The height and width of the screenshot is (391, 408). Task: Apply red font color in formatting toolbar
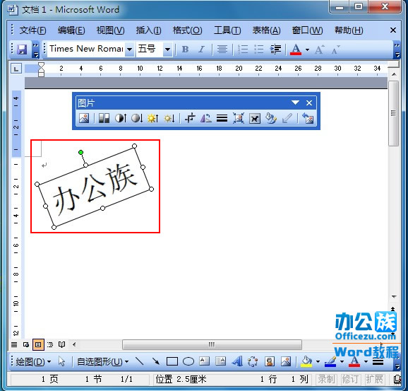[x=296, y=49]
